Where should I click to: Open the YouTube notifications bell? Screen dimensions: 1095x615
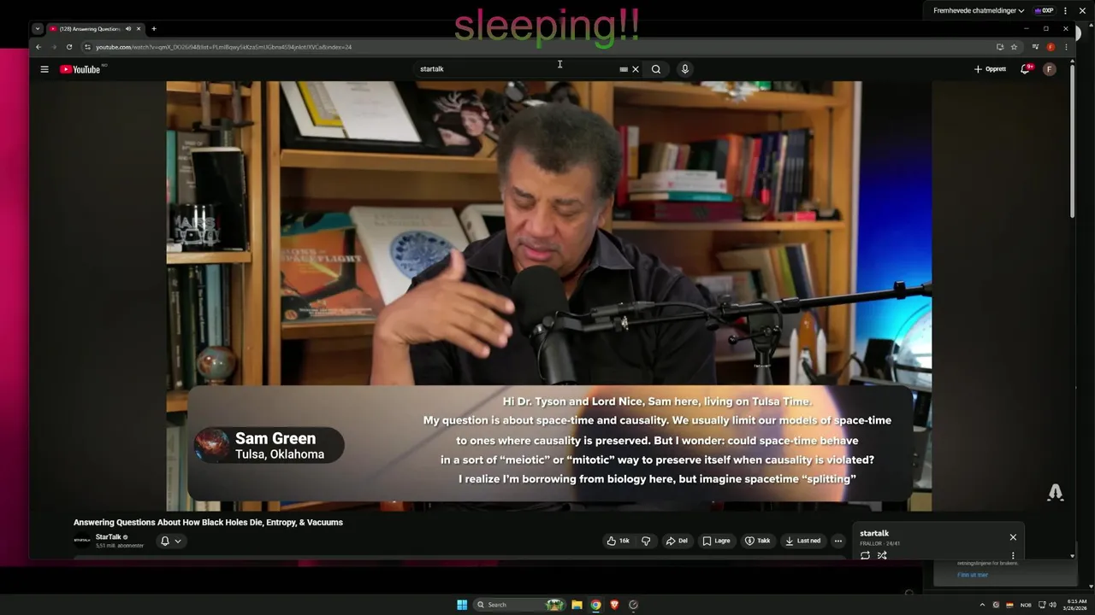[x=1025, y=69]
